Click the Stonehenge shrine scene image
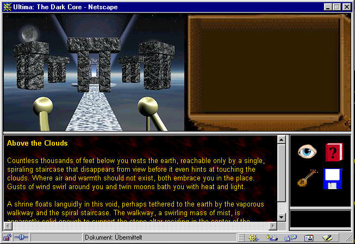355x244 pixels. [x=94, y=72]
